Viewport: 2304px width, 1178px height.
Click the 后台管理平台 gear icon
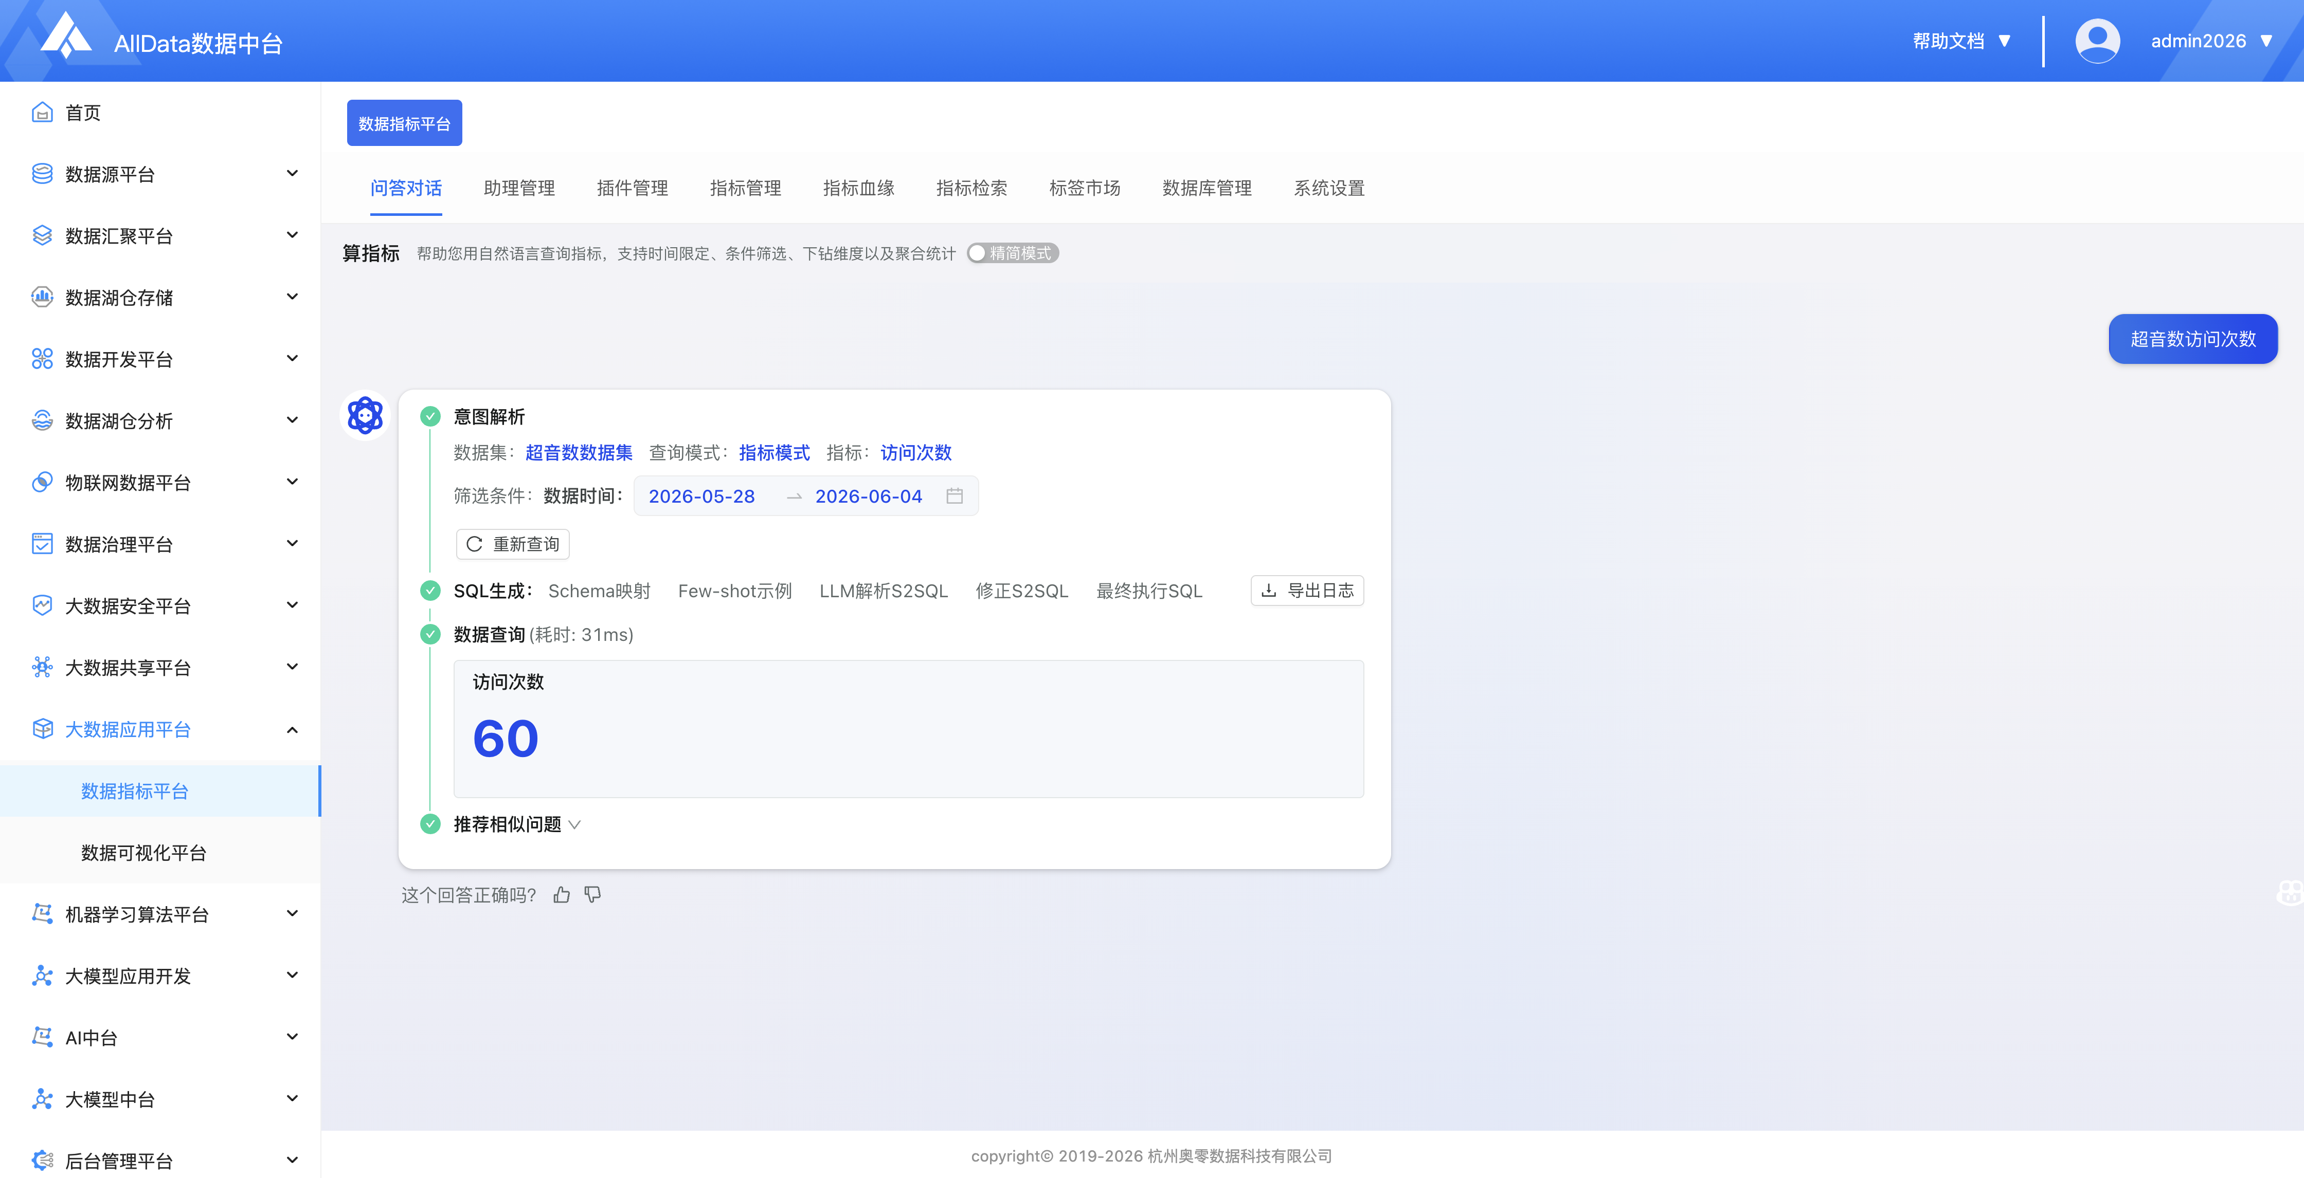tap(42, 1161)
